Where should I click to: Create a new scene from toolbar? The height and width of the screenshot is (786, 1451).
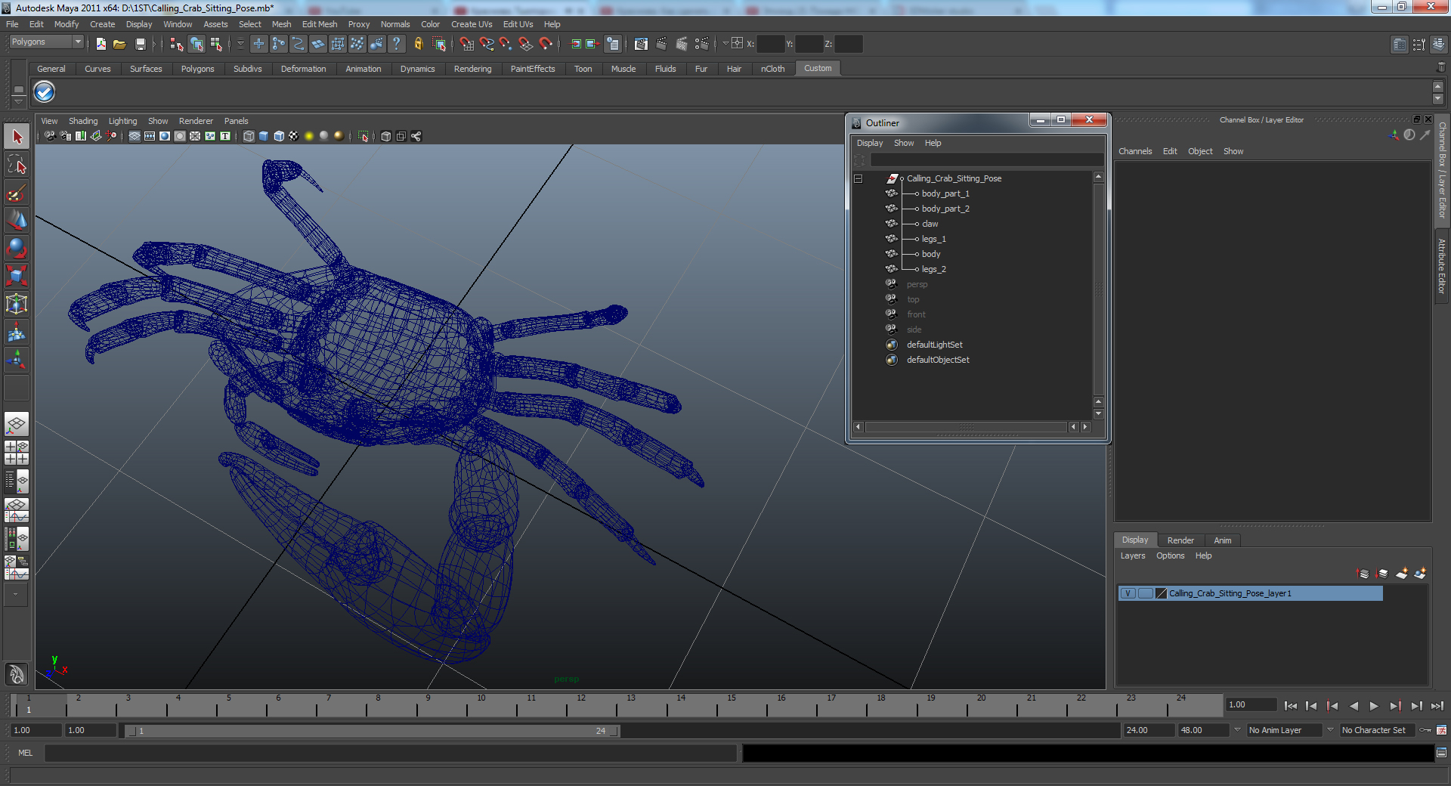101,44
